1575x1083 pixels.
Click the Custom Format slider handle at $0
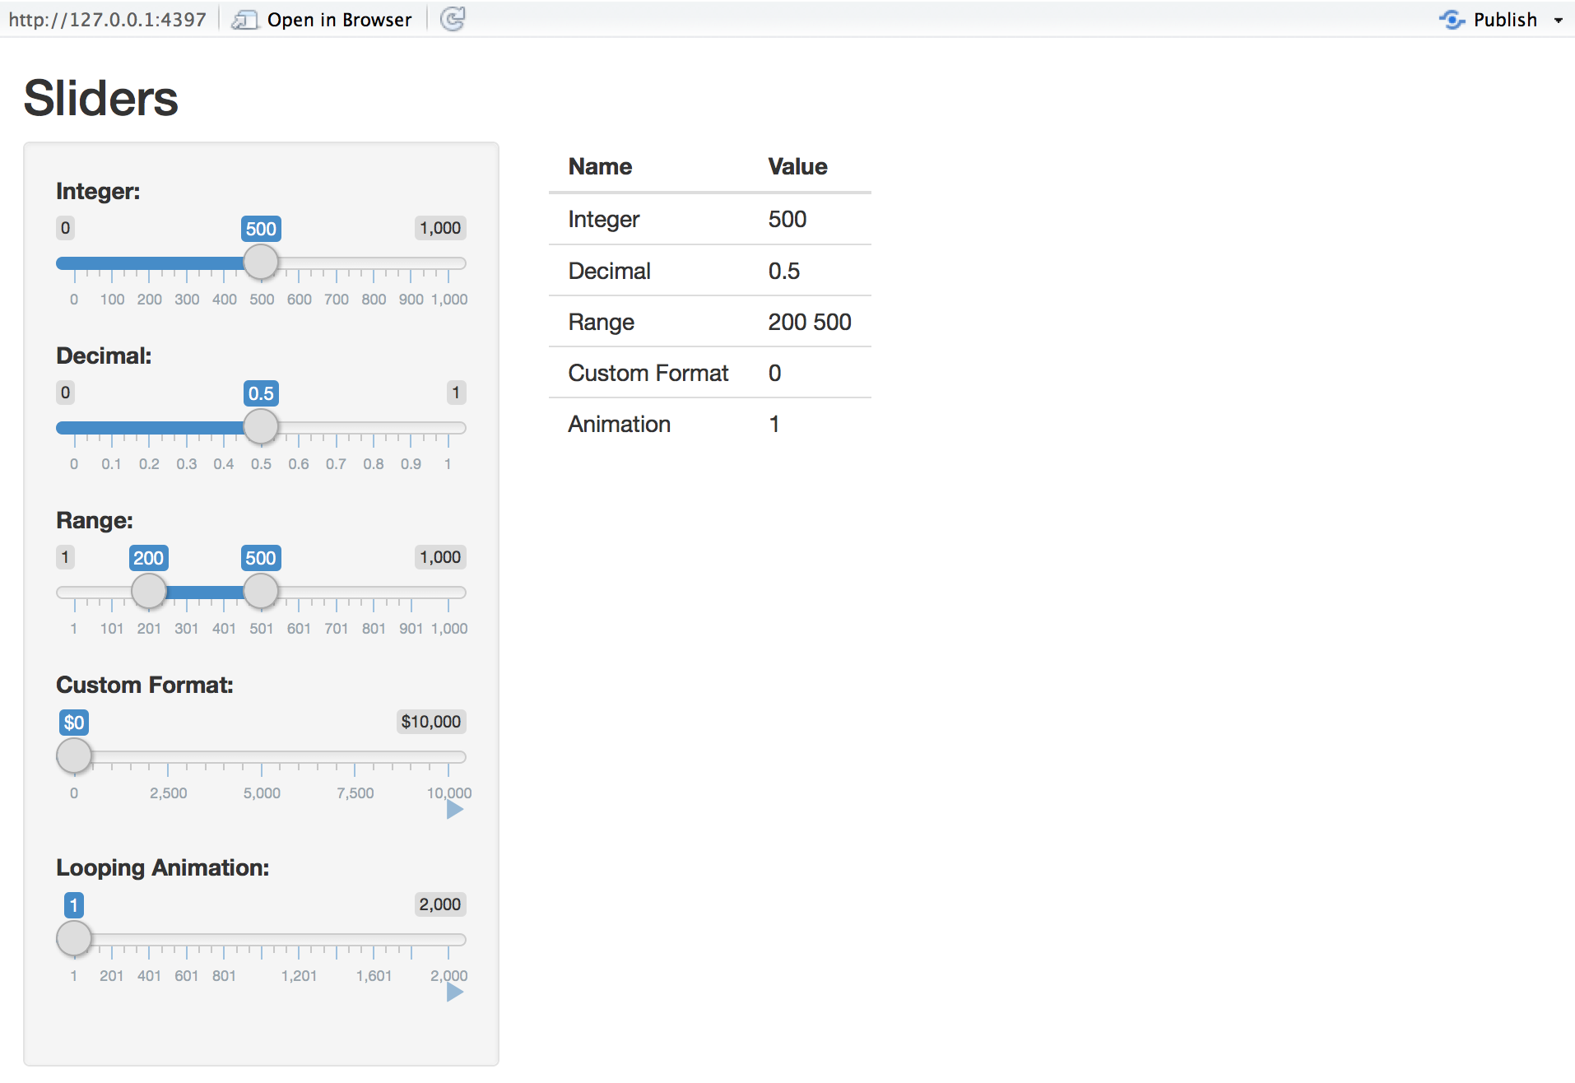[74, 755]
